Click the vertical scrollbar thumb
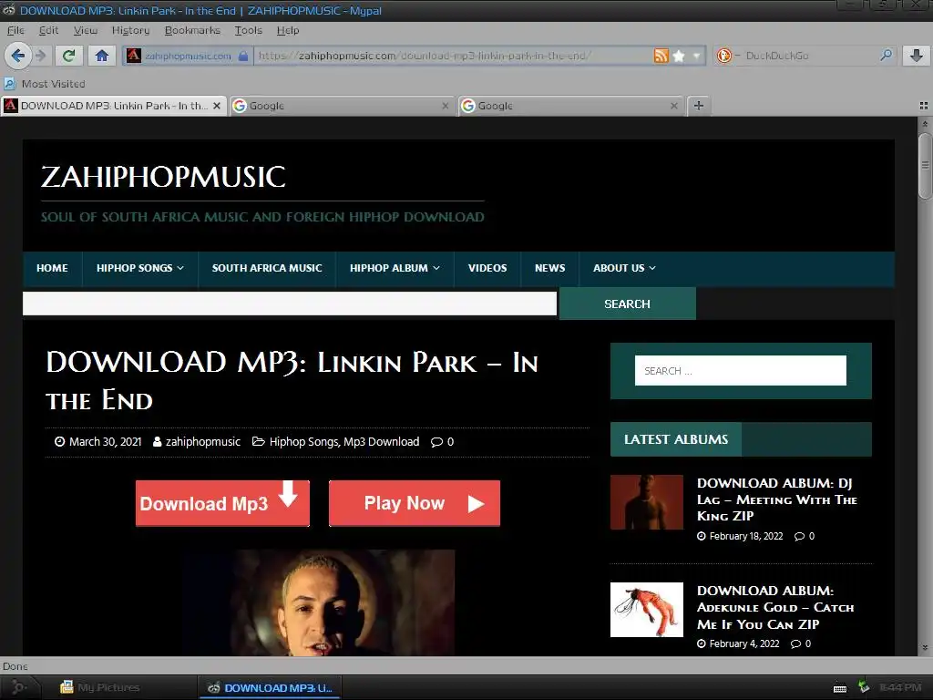Viewport: 933px width, 700px height. [x=925, y=166]
